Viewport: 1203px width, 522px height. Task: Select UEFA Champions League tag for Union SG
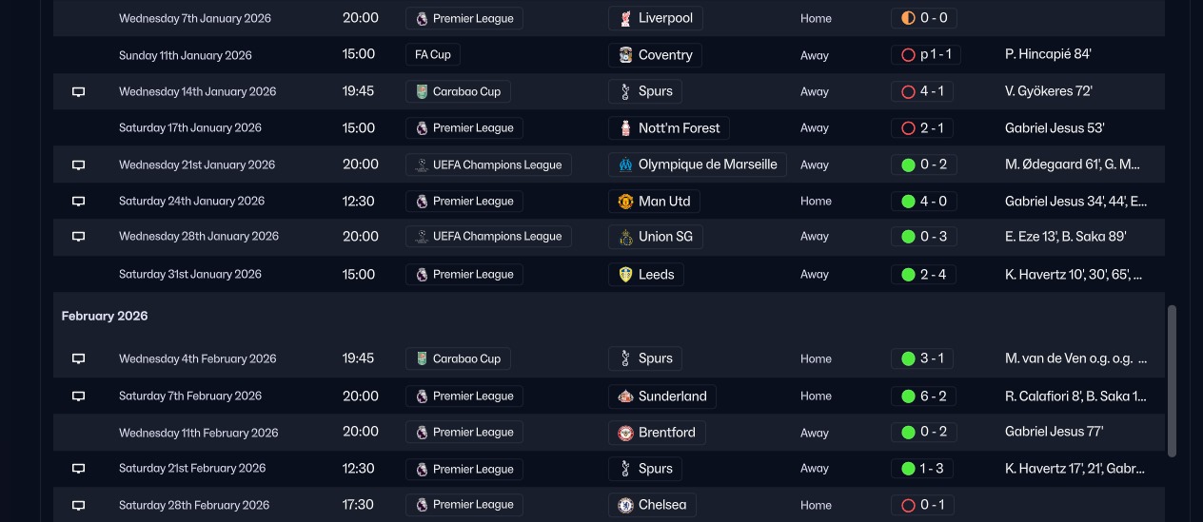488,237
